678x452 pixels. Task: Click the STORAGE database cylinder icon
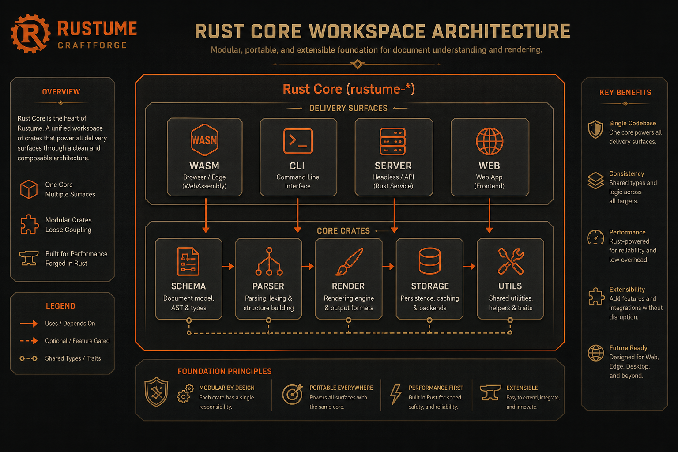pos(429,261)
